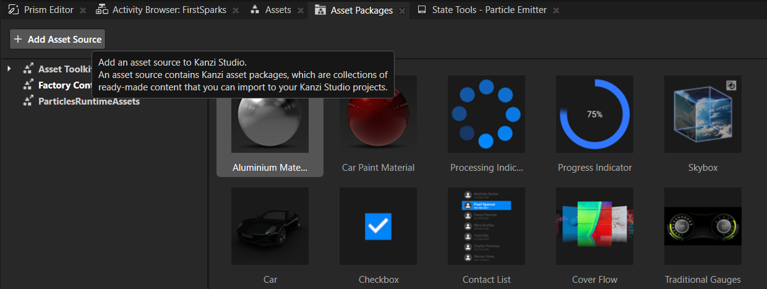Click the Factory Content source icon
The width and height of the screenshot is (767, 289).
tap(28, 85)
